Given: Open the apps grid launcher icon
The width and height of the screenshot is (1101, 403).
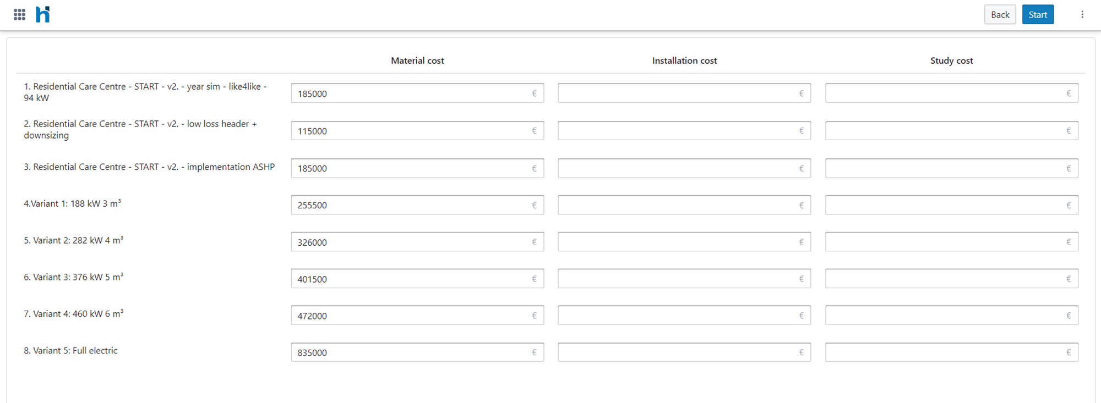Looking at the screenshot, I should (19, 15).
